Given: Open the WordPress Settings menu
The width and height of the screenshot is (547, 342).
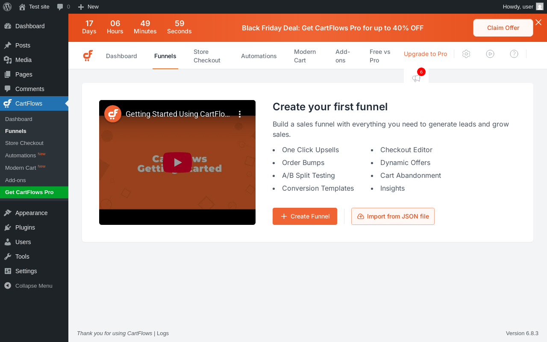Looking at the screenshot, I should pos(34,271).
